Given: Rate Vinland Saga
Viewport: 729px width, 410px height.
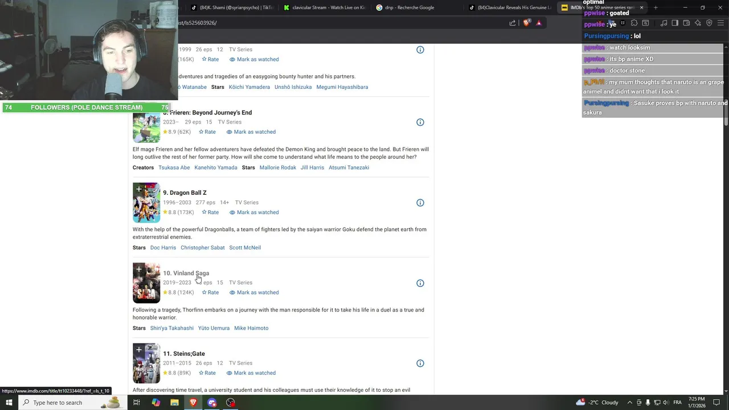Looking at the screenshot, I should tap(210, 293).
